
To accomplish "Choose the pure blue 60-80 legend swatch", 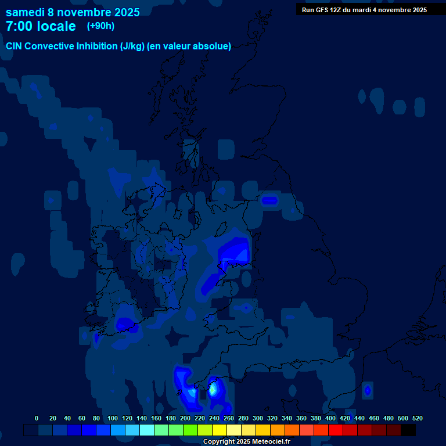I will (89, 430).
